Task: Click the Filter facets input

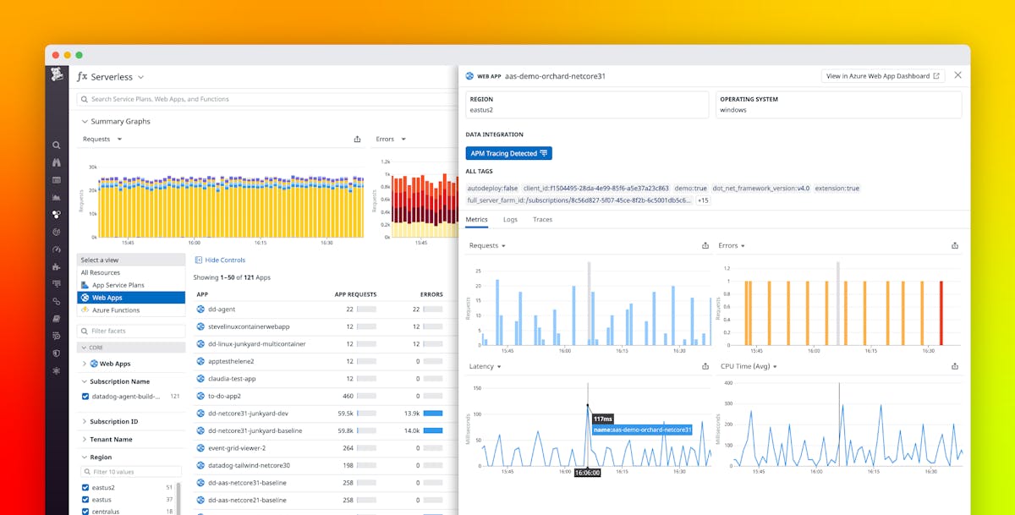Action: (x=131, y=331)
